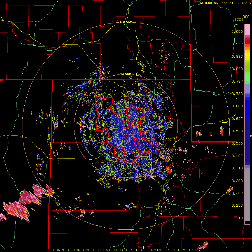Pick the bright green swatch on color bar

coord(247,76)
